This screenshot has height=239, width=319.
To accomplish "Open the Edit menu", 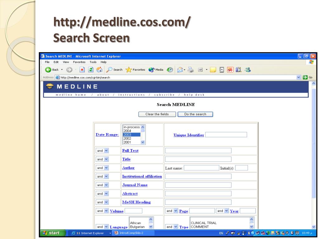I will click(x=56, y=62).
